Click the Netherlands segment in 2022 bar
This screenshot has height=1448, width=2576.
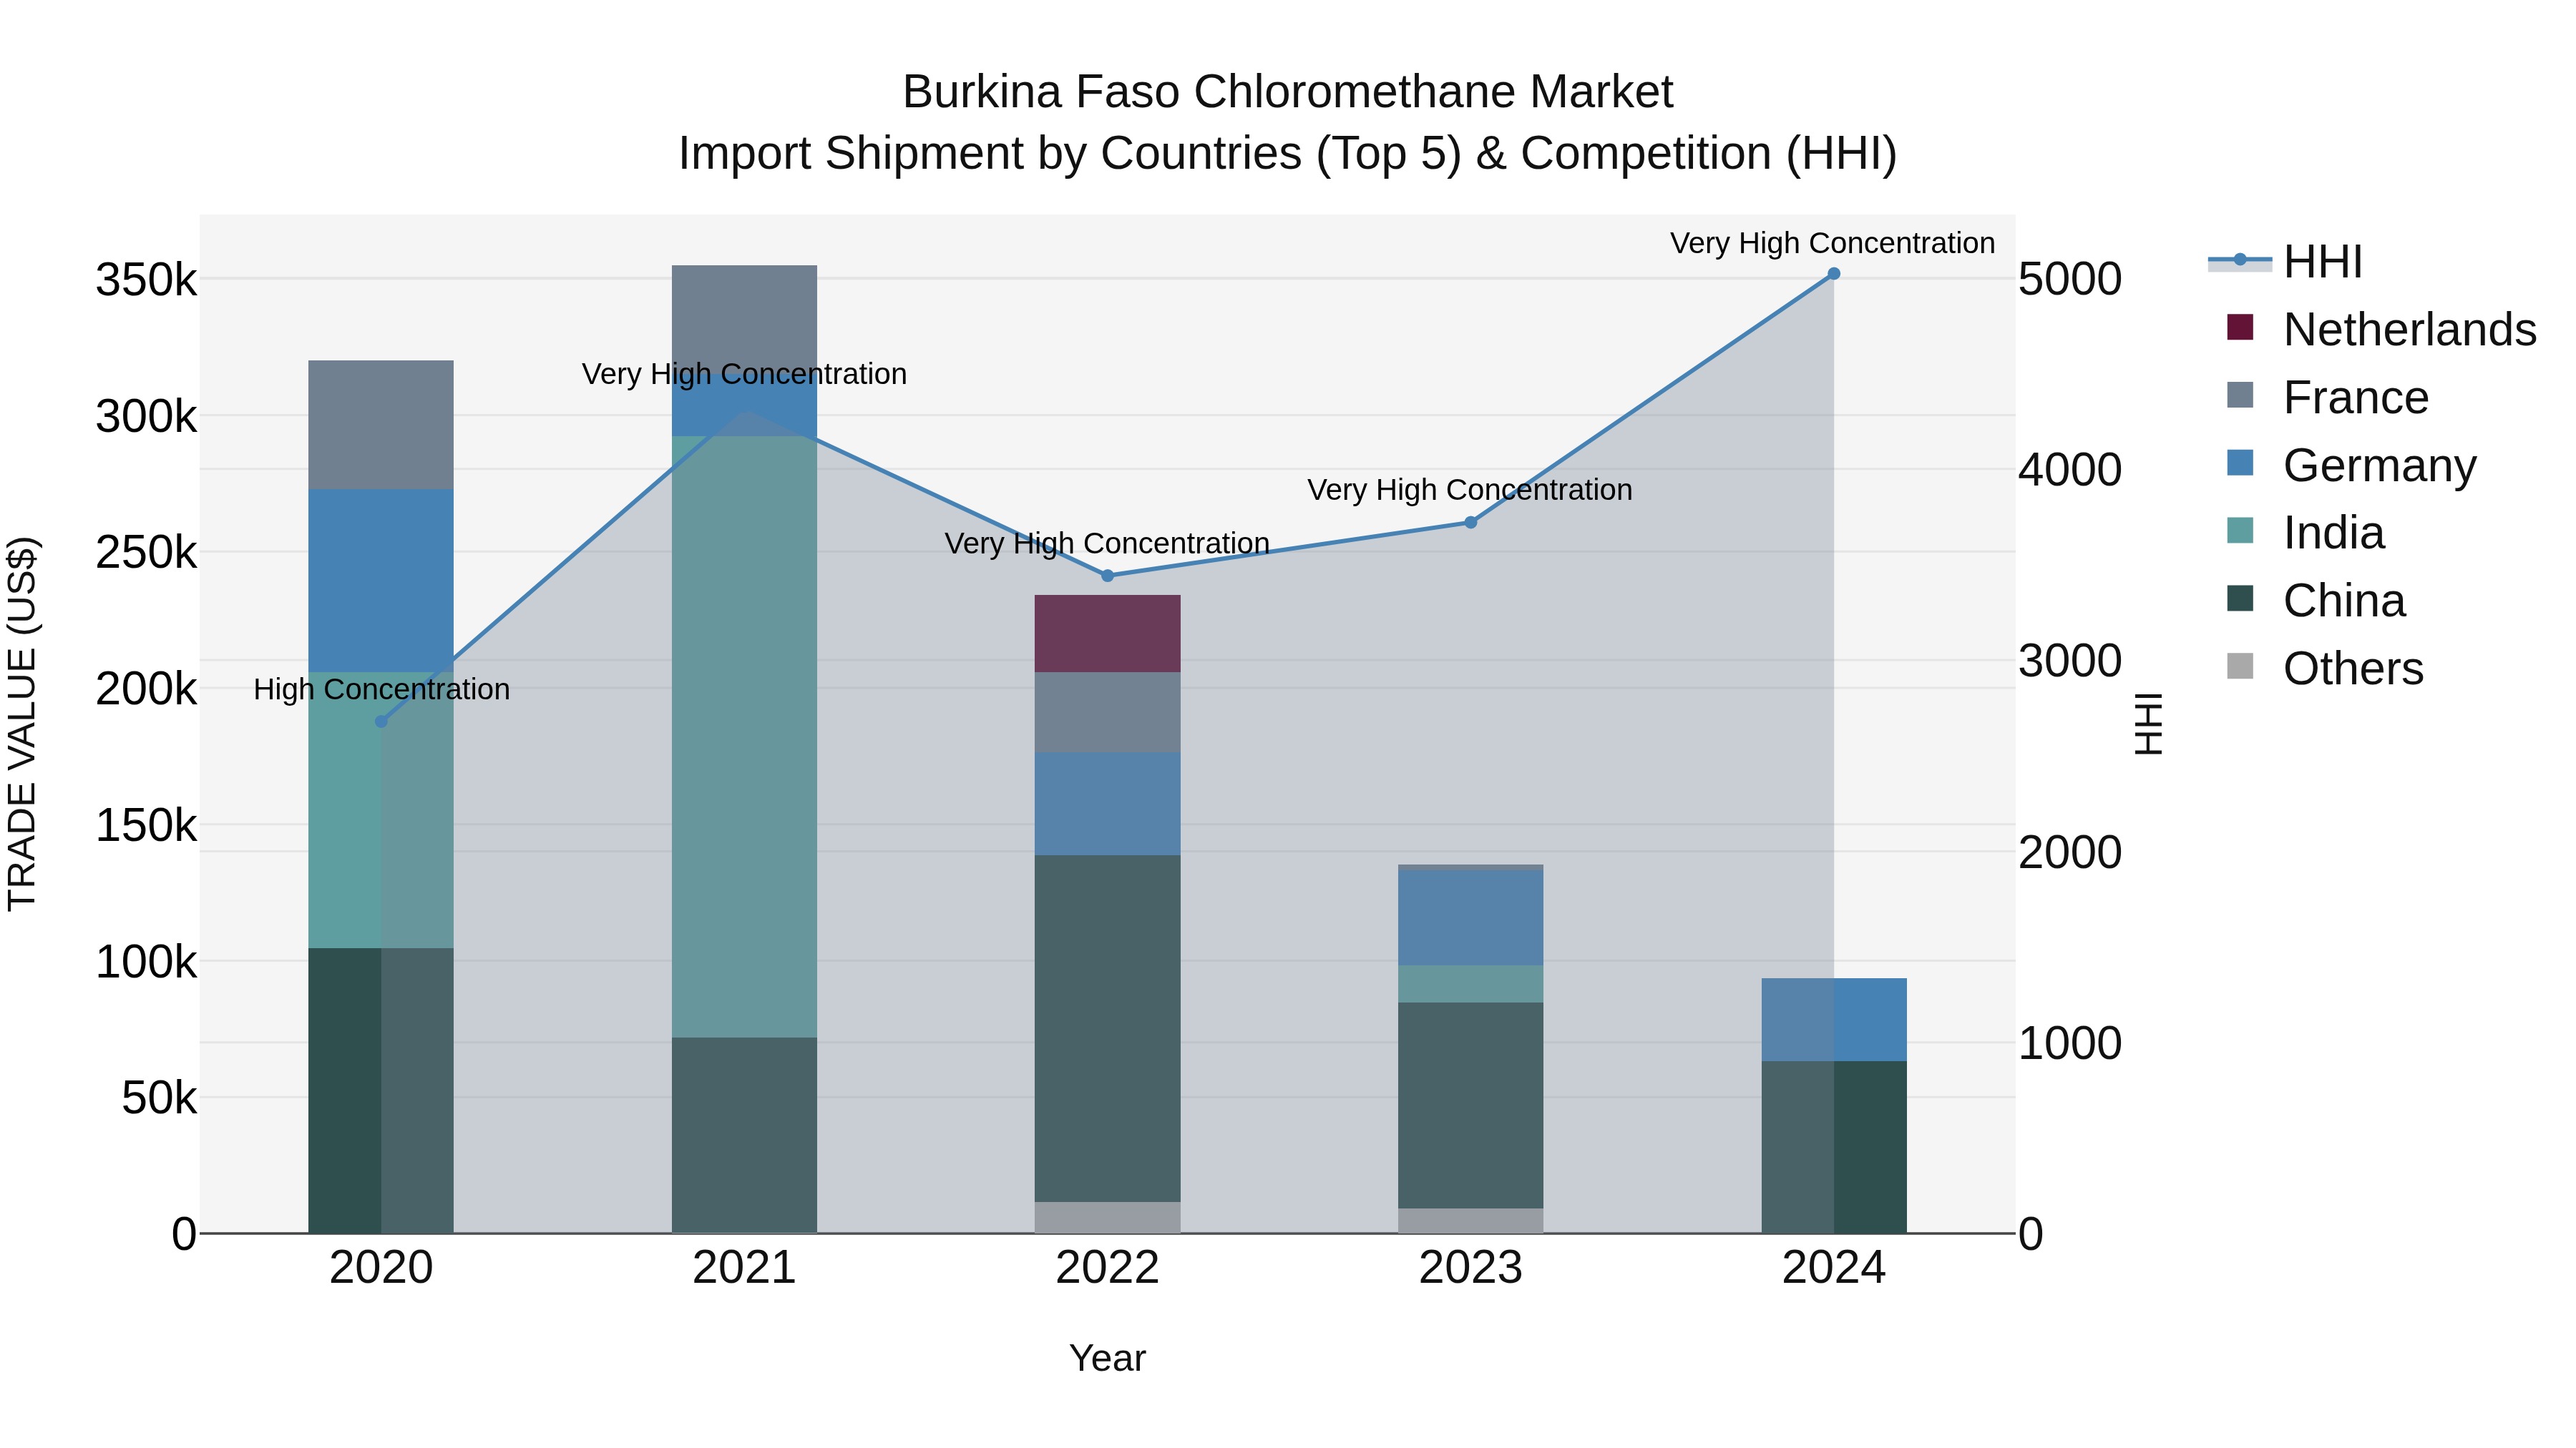tap(1107, 634)
